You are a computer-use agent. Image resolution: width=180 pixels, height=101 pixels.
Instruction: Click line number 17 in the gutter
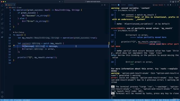(10, 57)
